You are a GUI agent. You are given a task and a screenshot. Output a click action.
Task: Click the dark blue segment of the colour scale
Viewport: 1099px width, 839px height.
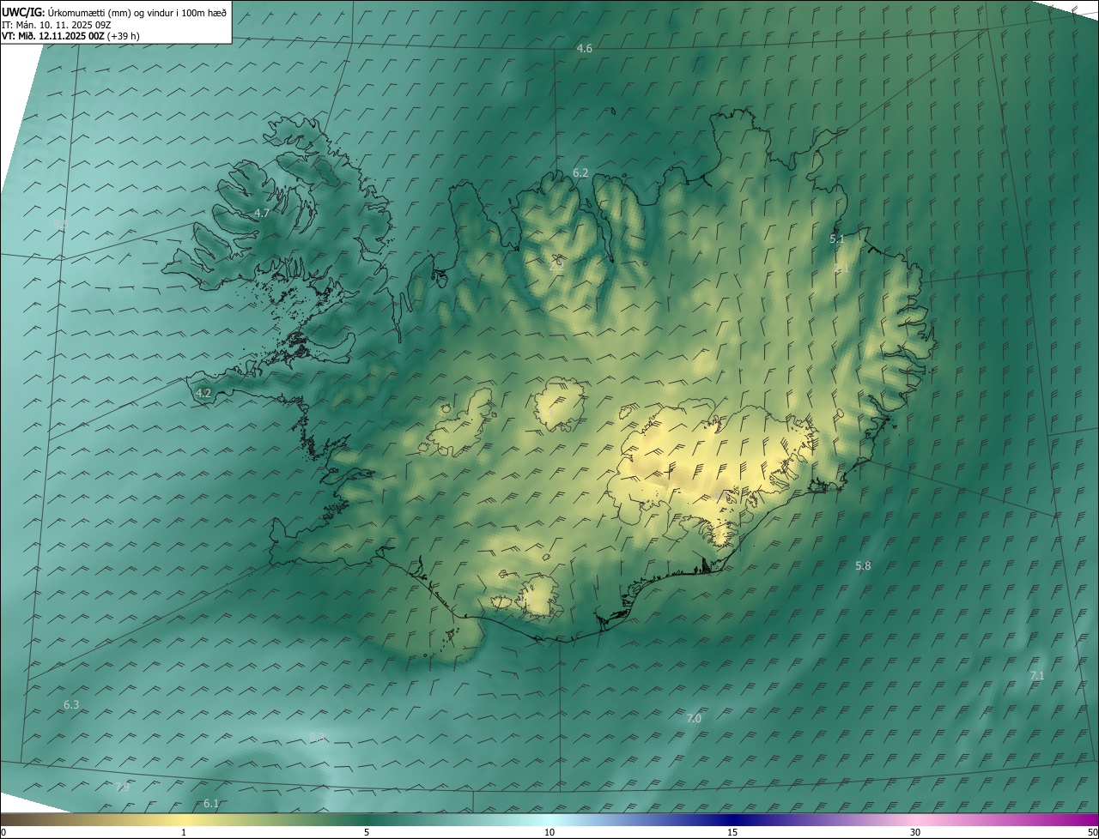pyautogui.click(x=732, y=819)
